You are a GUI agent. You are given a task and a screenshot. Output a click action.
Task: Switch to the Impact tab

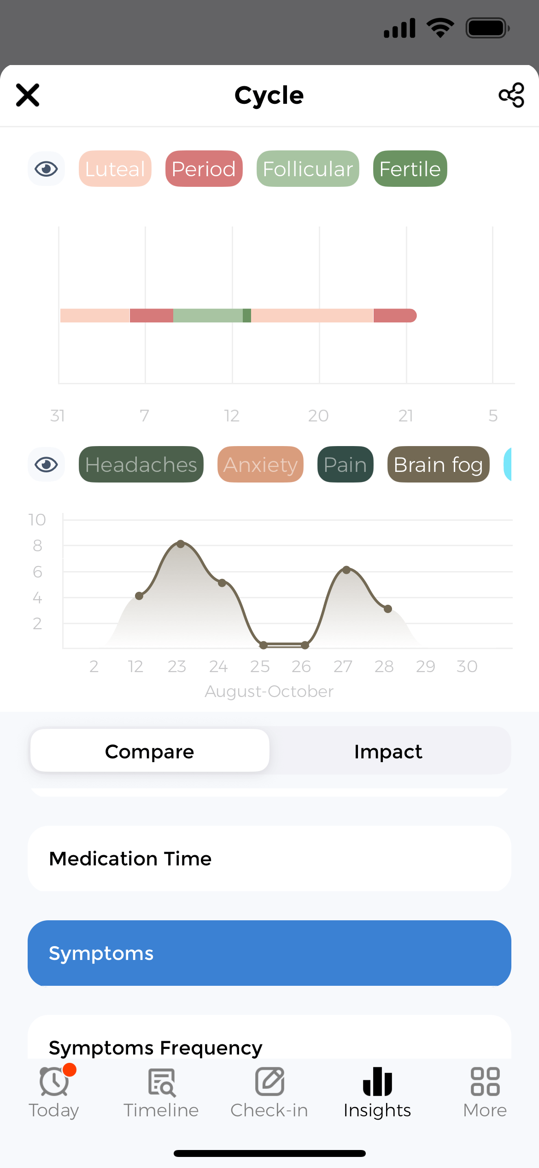pyautogui.click(x=388, y=751)
